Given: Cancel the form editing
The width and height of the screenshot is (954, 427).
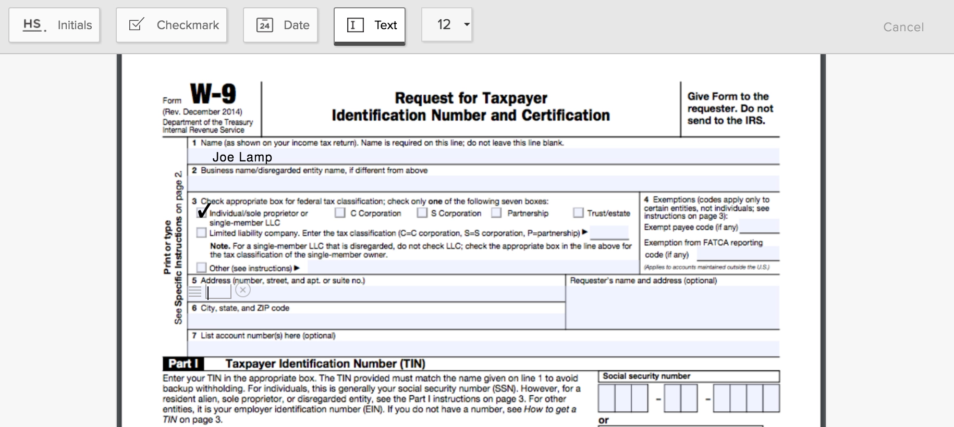Looking at the screenshot, I should pyautogui.click(x=903, y=27).
